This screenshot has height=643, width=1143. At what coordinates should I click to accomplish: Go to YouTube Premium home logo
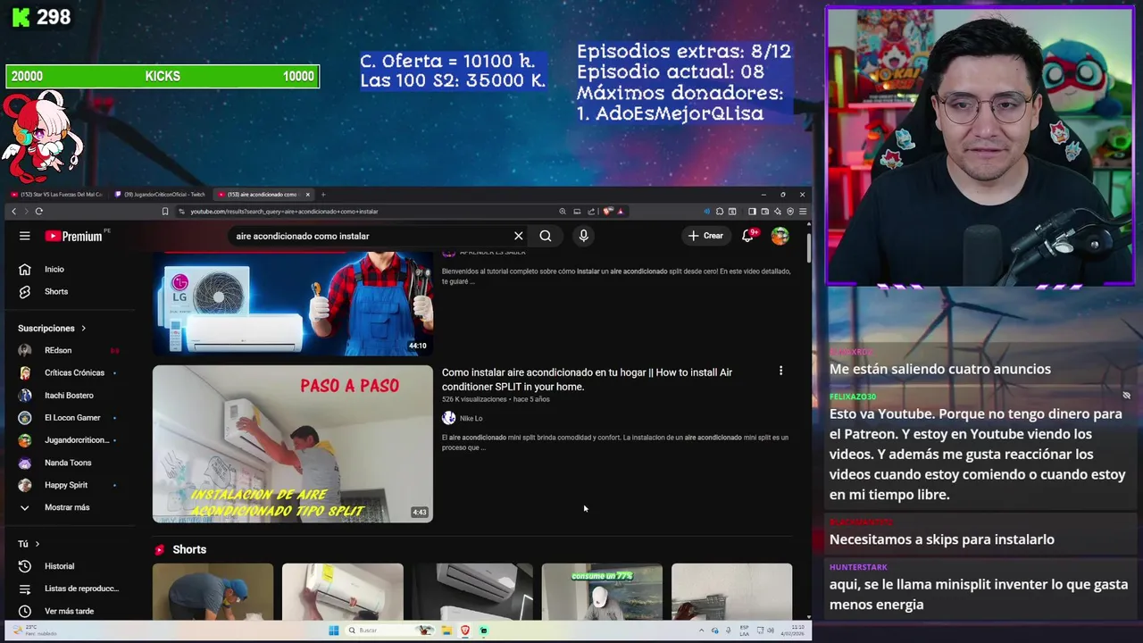pos(74,236)
